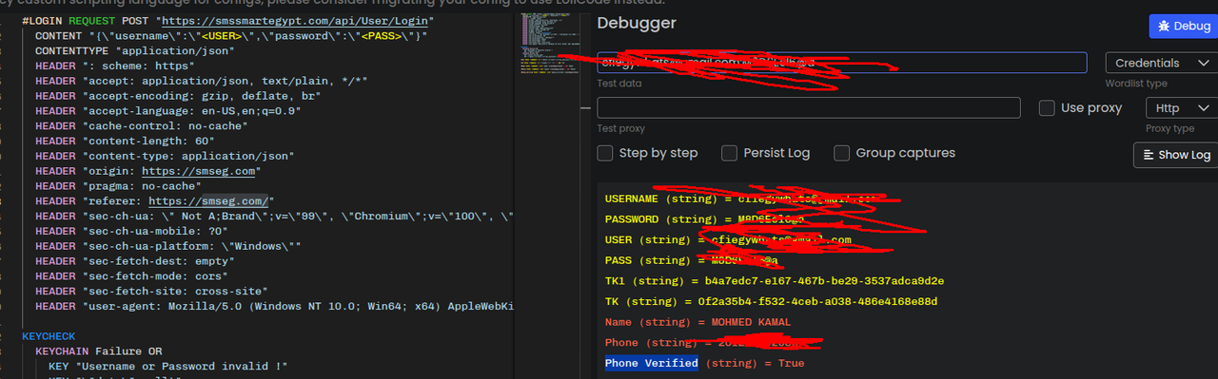
Task: Select the "sec-fetch-site: cross-site" header line
Action: coord(151,291)
